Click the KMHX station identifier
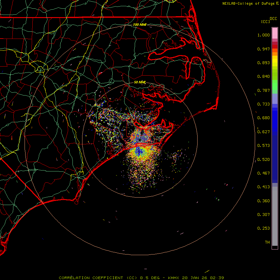Viewport: 280px width, 280px height. [x=173, y=278]
